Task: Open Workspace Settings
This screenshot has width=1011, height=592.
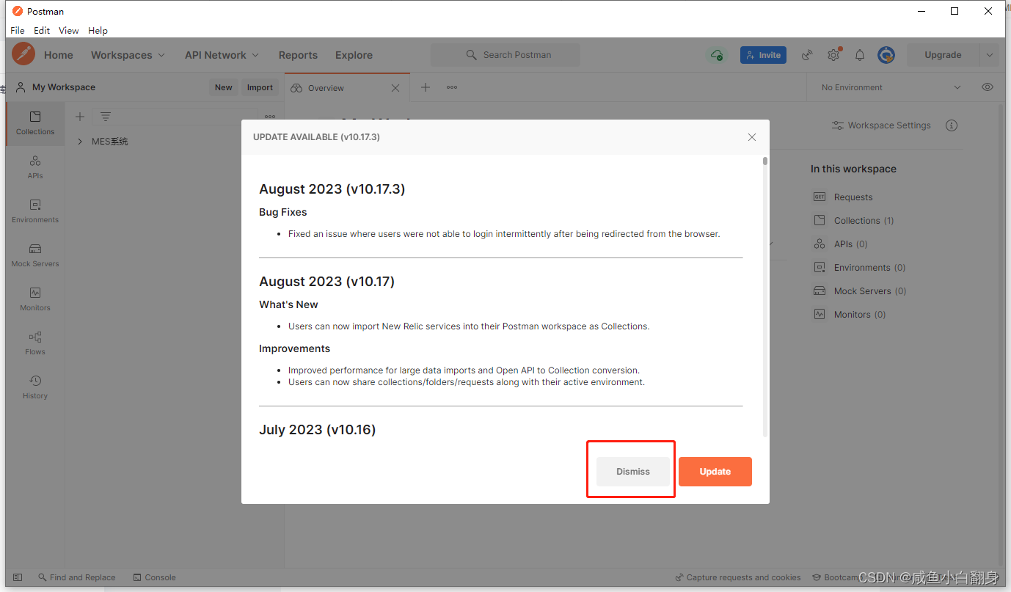Action: point(881,125)
